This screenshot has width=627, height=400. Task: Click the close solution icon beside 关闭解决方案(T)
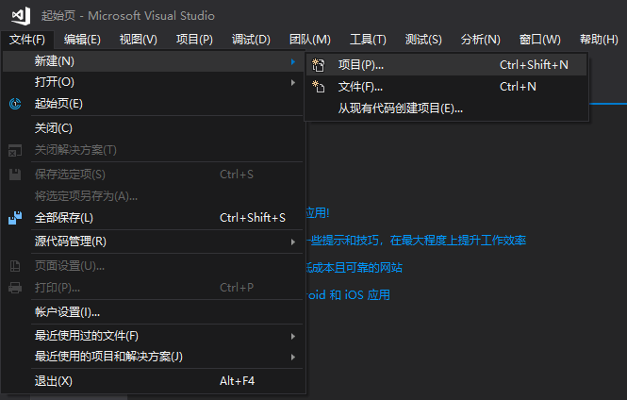[15, 150]
